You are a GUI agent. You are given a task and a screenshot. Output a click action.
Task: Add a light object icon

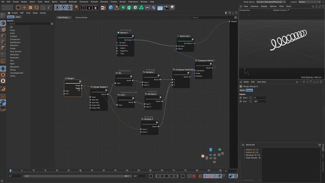[172, 8]
